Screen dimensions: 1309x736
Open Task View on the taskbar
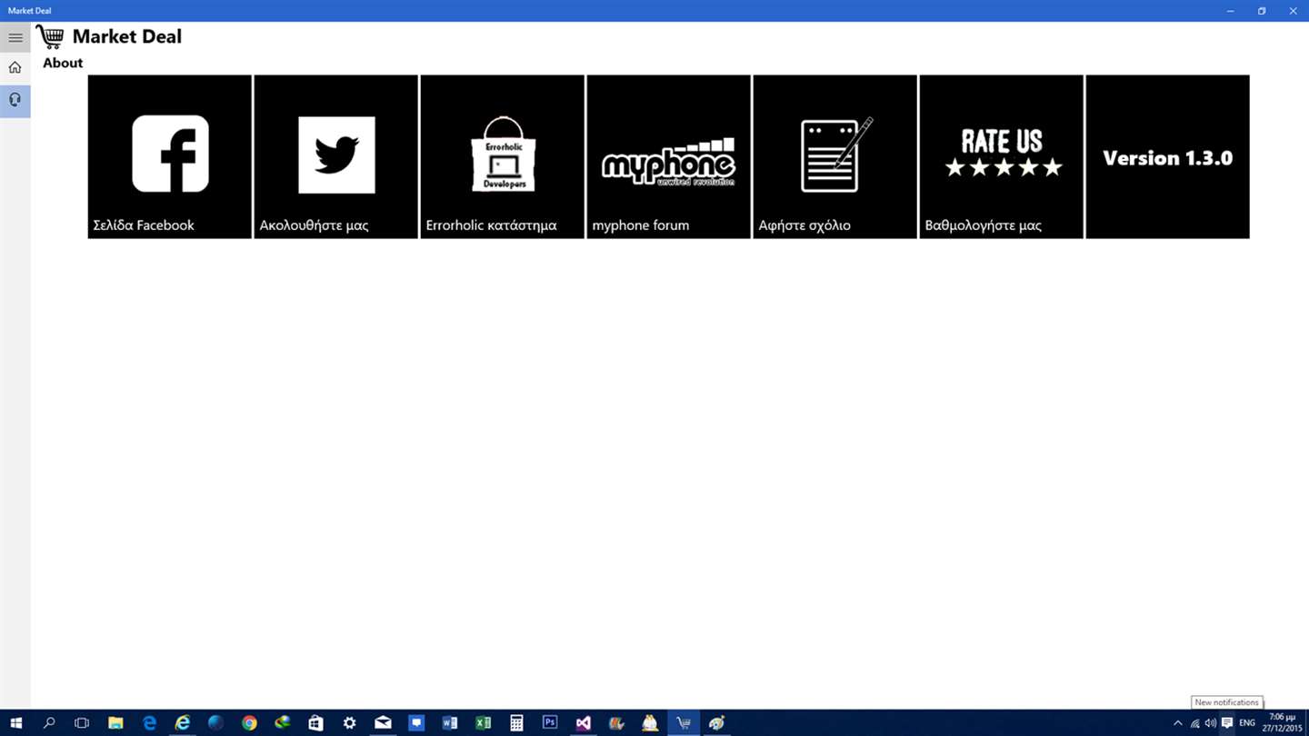[x=82, y=723]
